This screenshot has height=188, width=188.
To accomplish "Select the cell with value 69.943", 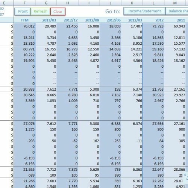I will click(175, 26).
